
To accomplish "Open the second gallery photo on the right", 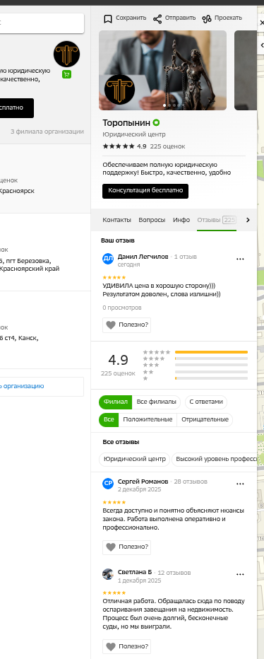I will [x=246, y=70].
